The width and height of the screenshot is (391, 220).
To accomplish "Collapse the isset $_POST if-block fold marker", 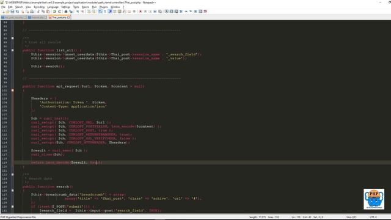I will [12, 207].
